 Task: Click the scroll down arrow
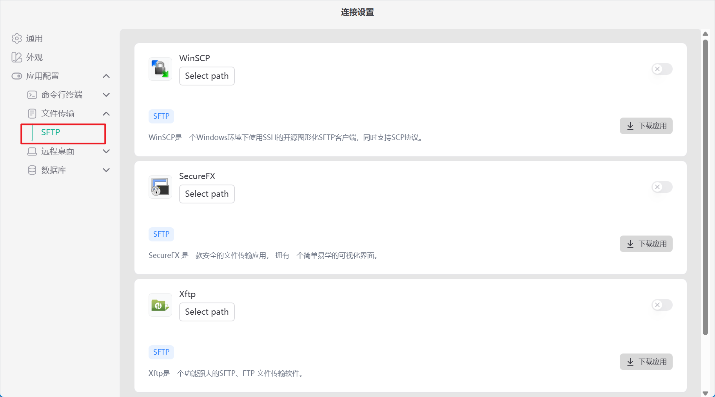[x=705, y=393]
